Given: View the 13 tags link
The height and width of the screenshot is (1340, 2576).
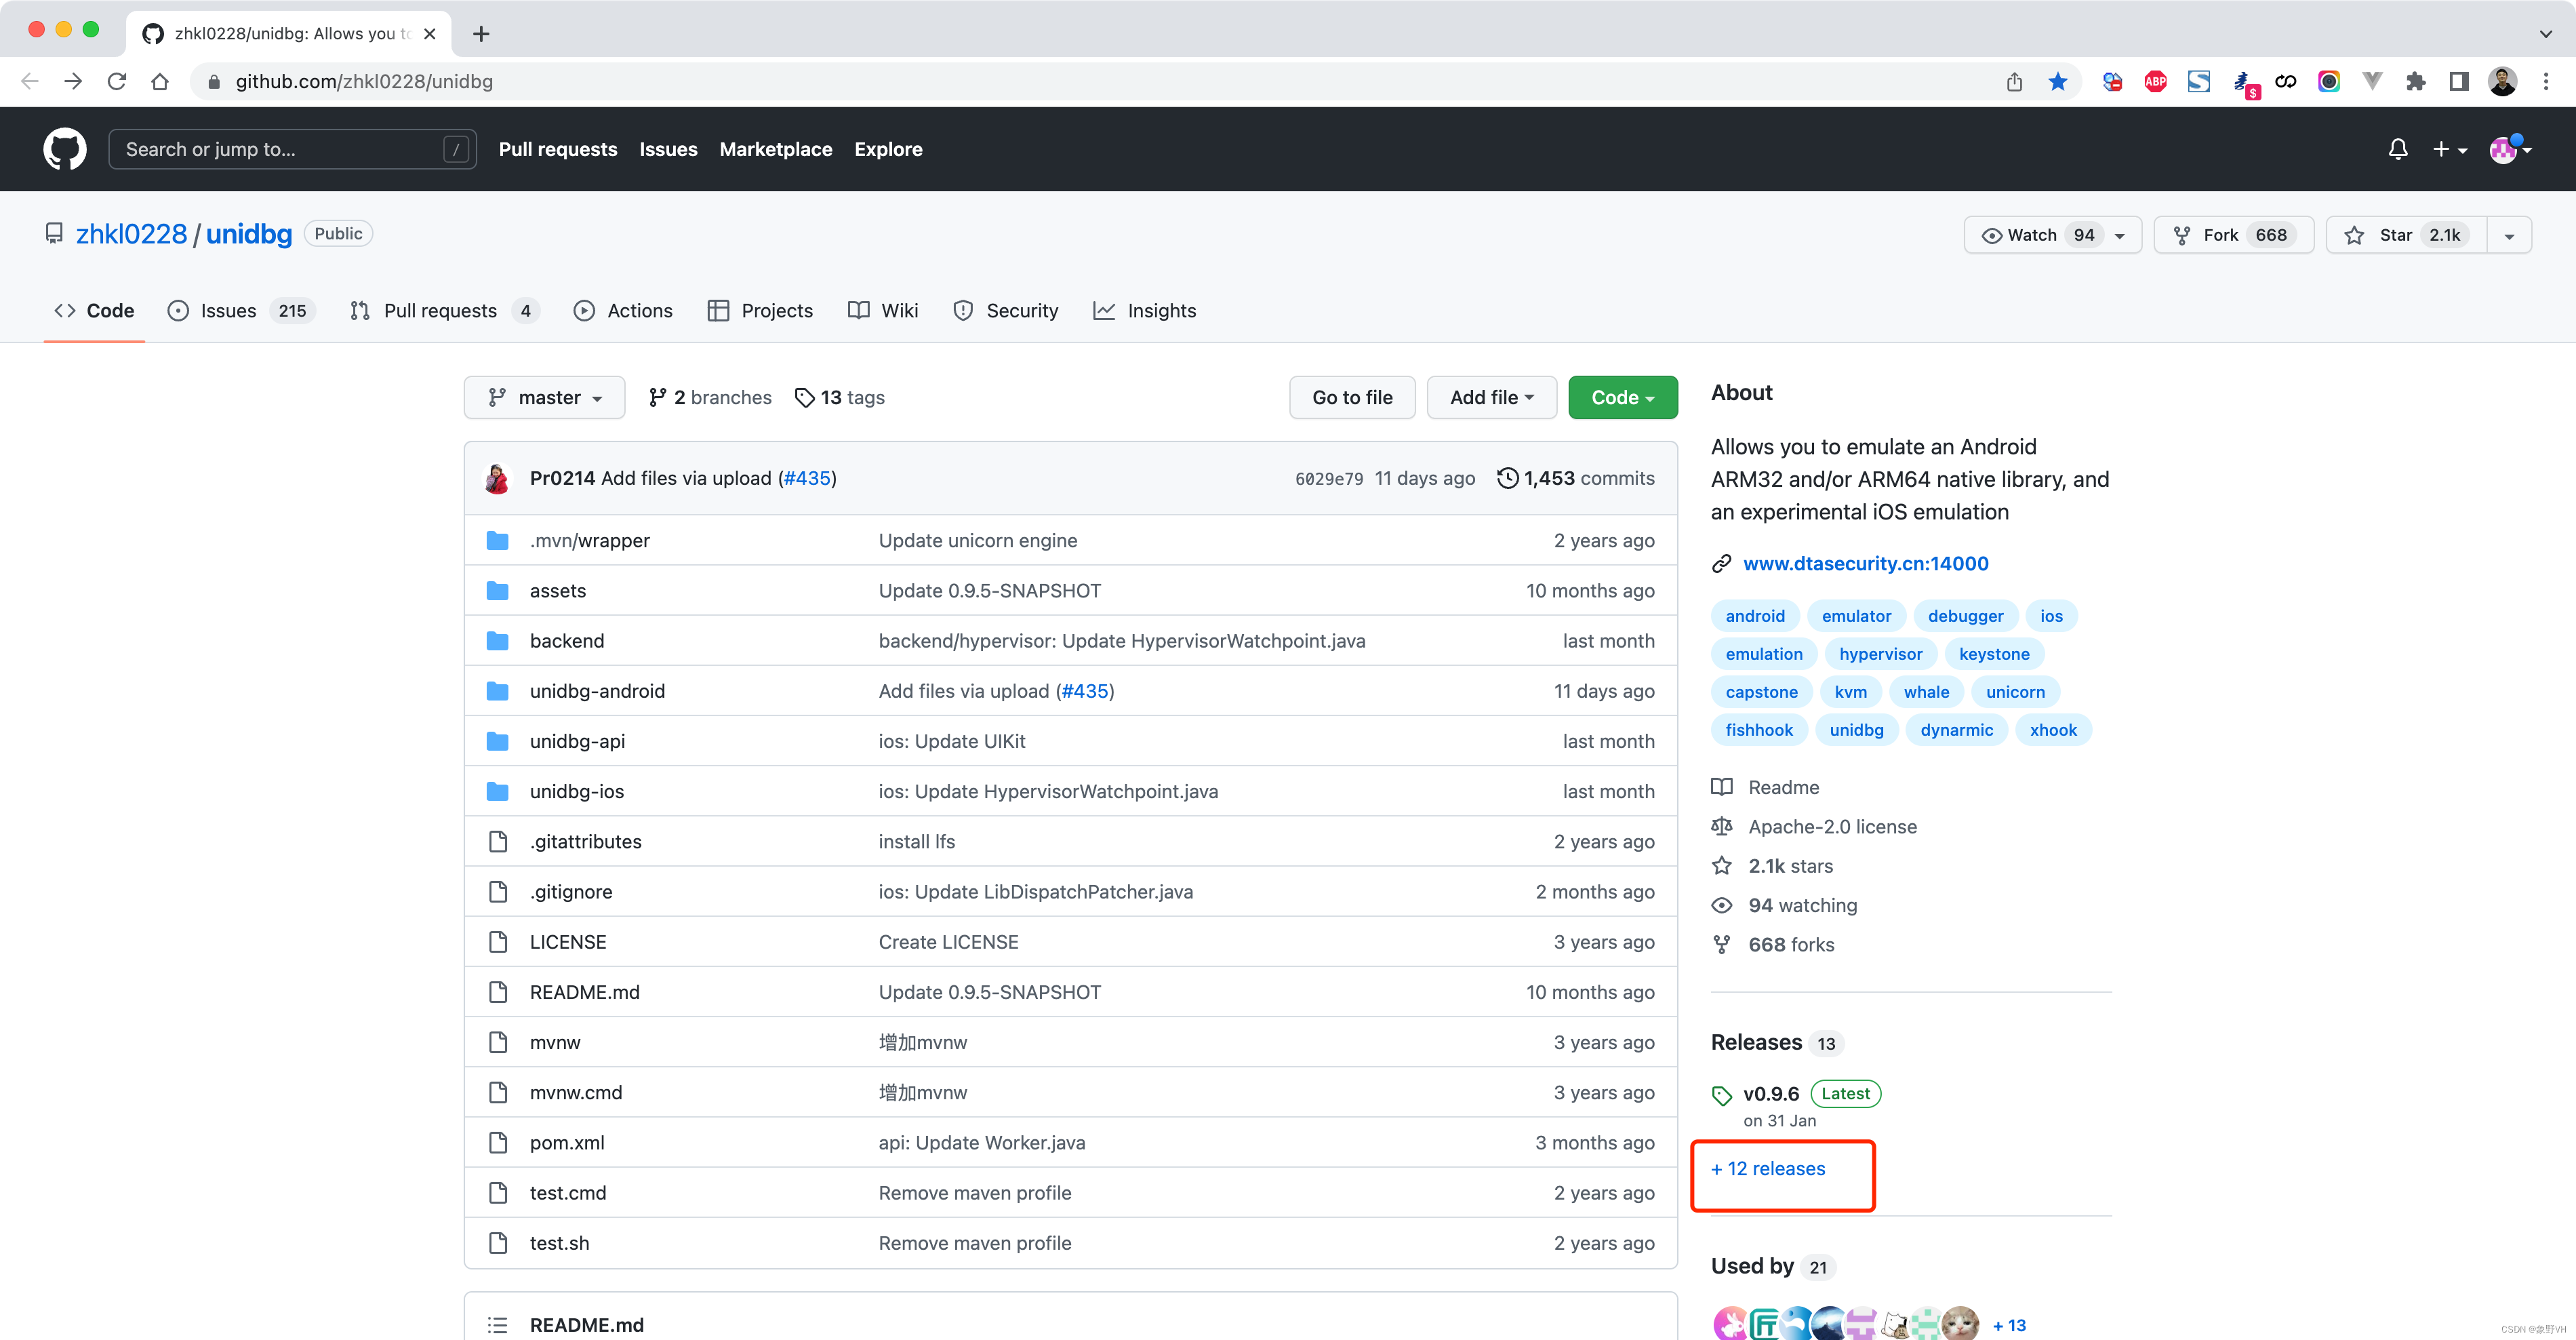Looking at the screenshot, I should coord(840,397).
